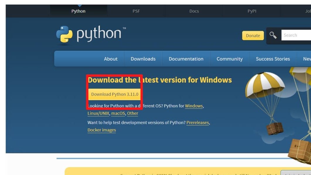Open the Linux/UNIX downloads link
This screenshot has height=175, width=311.
tap(98, 113)
